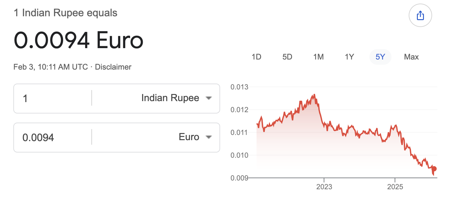Open the Disclaimer link

pos(113,67)
